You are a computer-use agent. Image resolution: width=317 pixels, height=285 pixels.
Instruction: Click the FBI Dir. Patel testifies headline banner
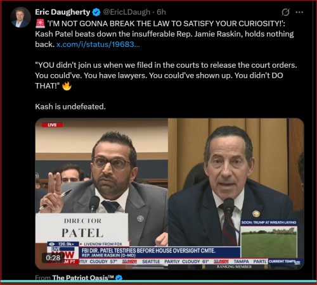(x=148, y=251)
